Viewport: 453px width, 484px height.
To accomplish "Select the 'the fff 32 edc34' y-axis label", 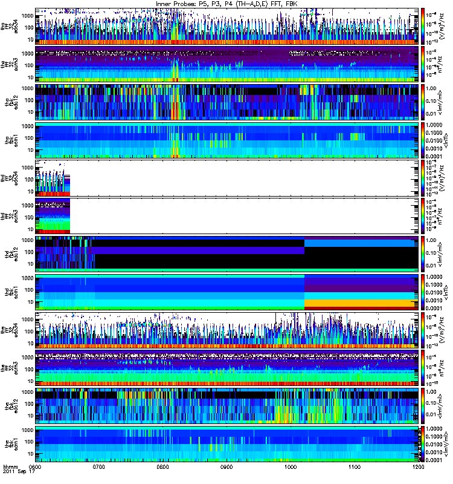I will (x=9, y=330).
